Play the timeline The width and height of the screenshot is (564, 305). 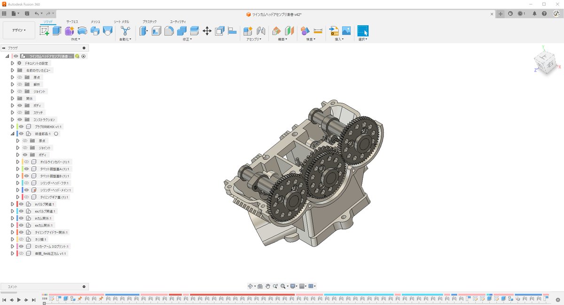coord(19,299)
